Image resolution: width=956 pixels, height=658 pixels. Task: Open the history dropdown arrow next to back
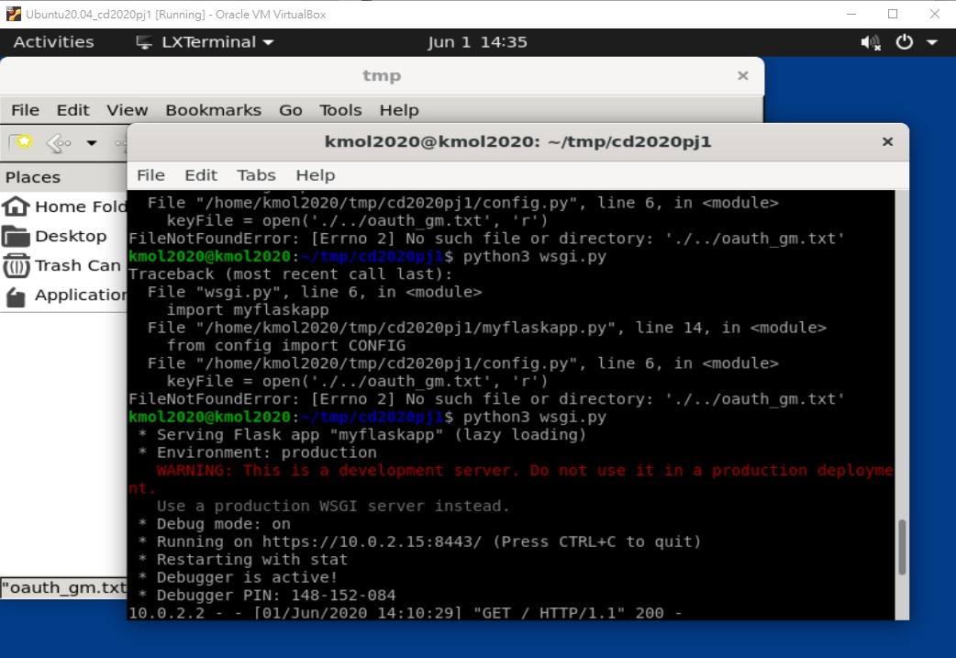(x=91, y=143)
